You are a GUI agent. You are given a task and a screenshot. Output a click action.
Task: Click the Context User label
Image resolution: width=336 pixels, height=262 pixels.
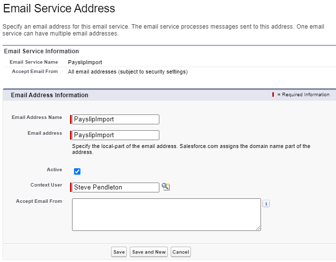[x=46, y=185]
